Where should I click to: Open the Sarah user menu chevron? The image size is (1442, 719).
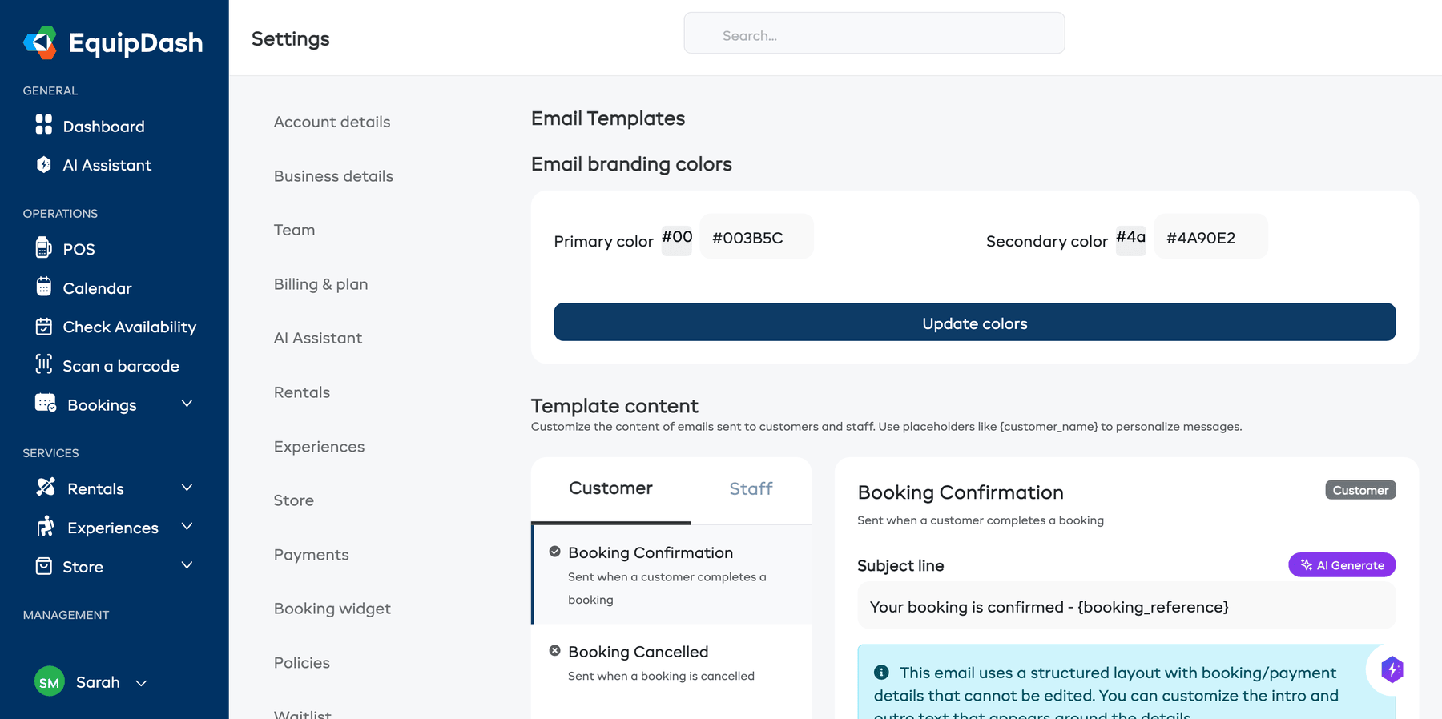141,683
